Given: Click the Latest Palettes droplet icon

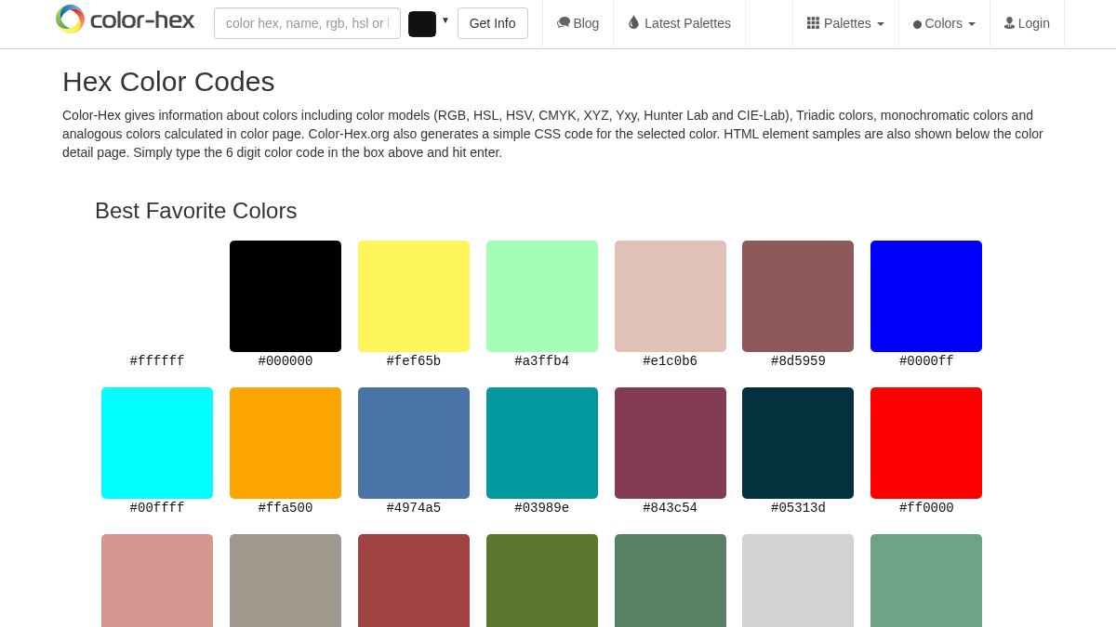Looking at the screenshot, I should [634, 22].
